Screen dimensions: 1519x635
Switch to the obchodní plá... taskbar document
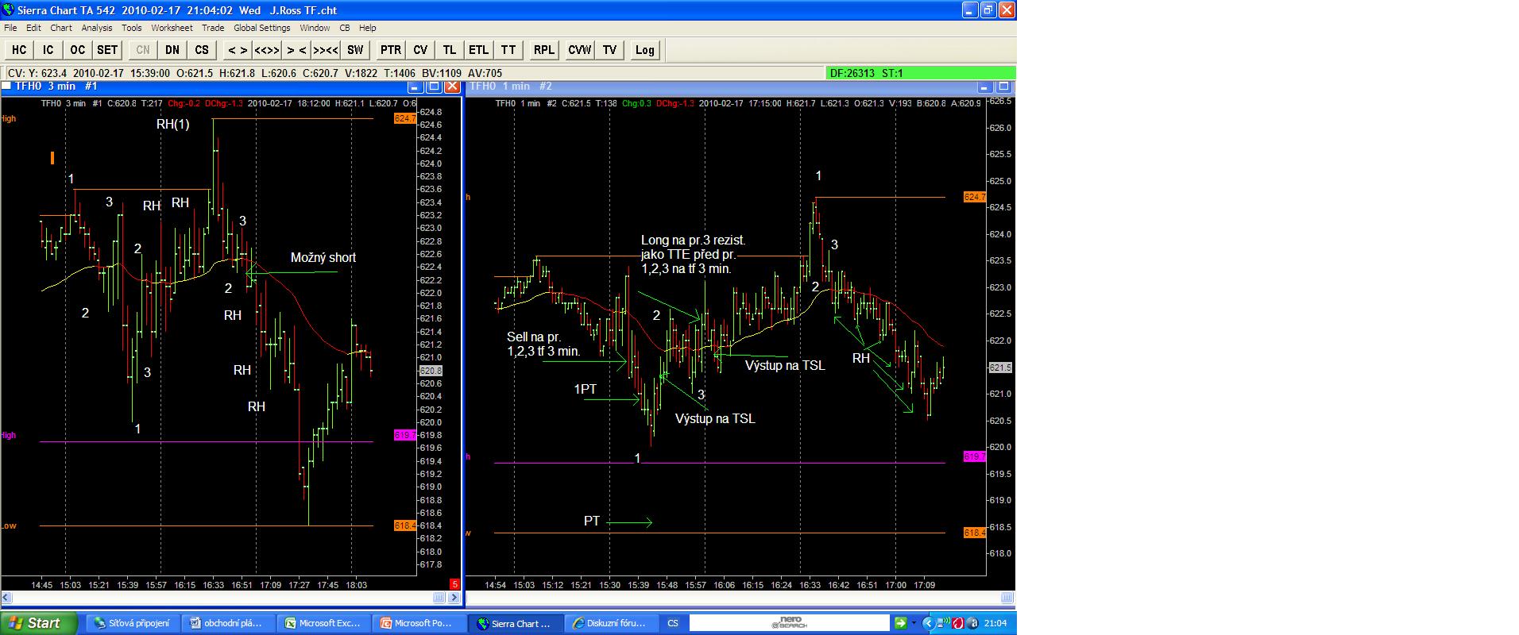pyautogui.click(x=230, y=623)
